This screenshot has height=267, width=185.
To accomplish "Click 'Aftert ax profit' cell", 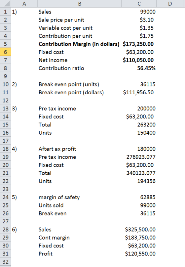I will (80, 149).
